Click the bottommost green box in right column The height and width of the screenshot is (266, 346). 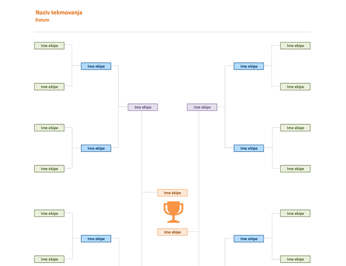[295, 259]
